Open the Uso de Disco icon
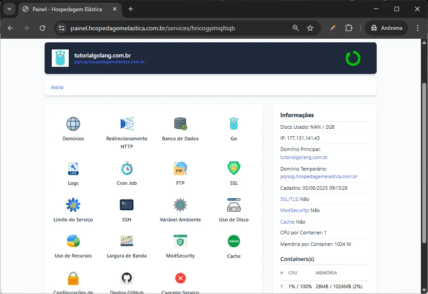428x294 pixels. coord(234,205)
